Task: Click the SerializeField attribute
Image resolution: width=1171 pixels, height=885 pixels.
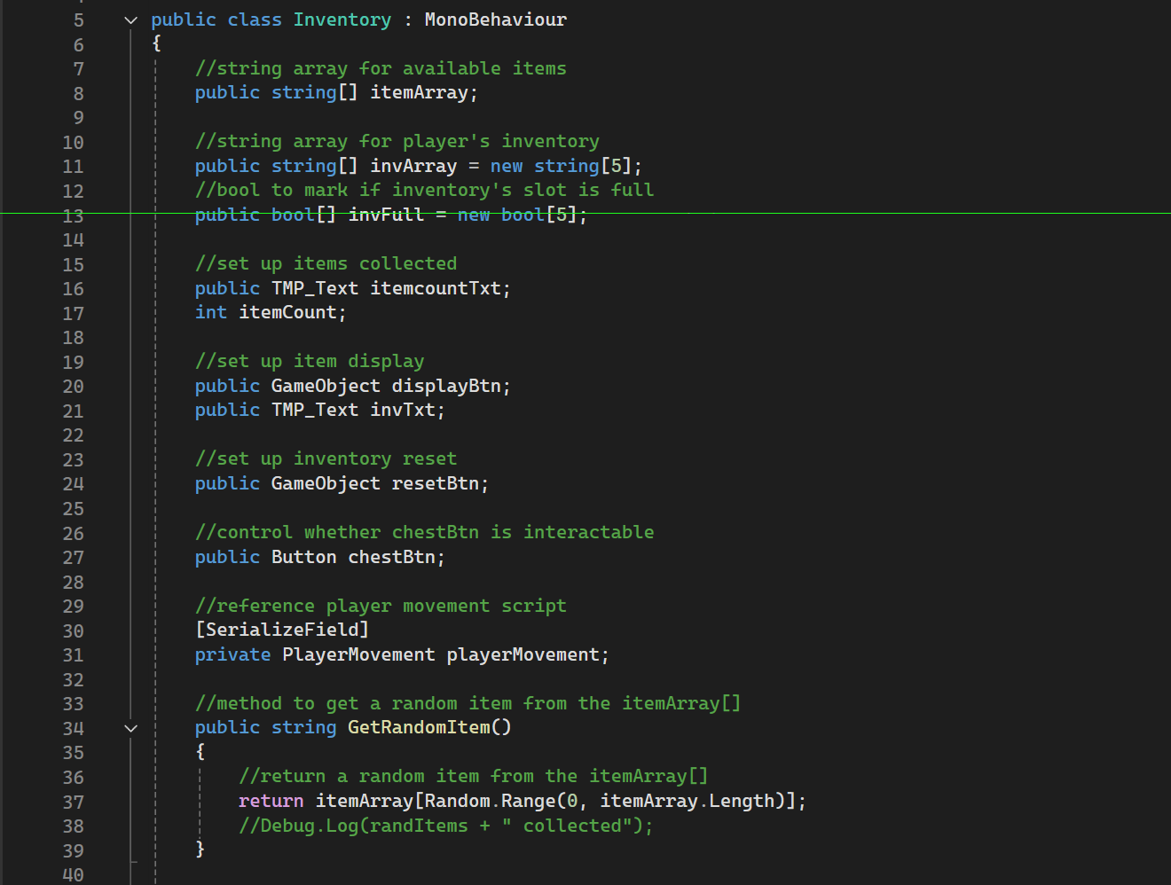Action: tap(282, 630)
